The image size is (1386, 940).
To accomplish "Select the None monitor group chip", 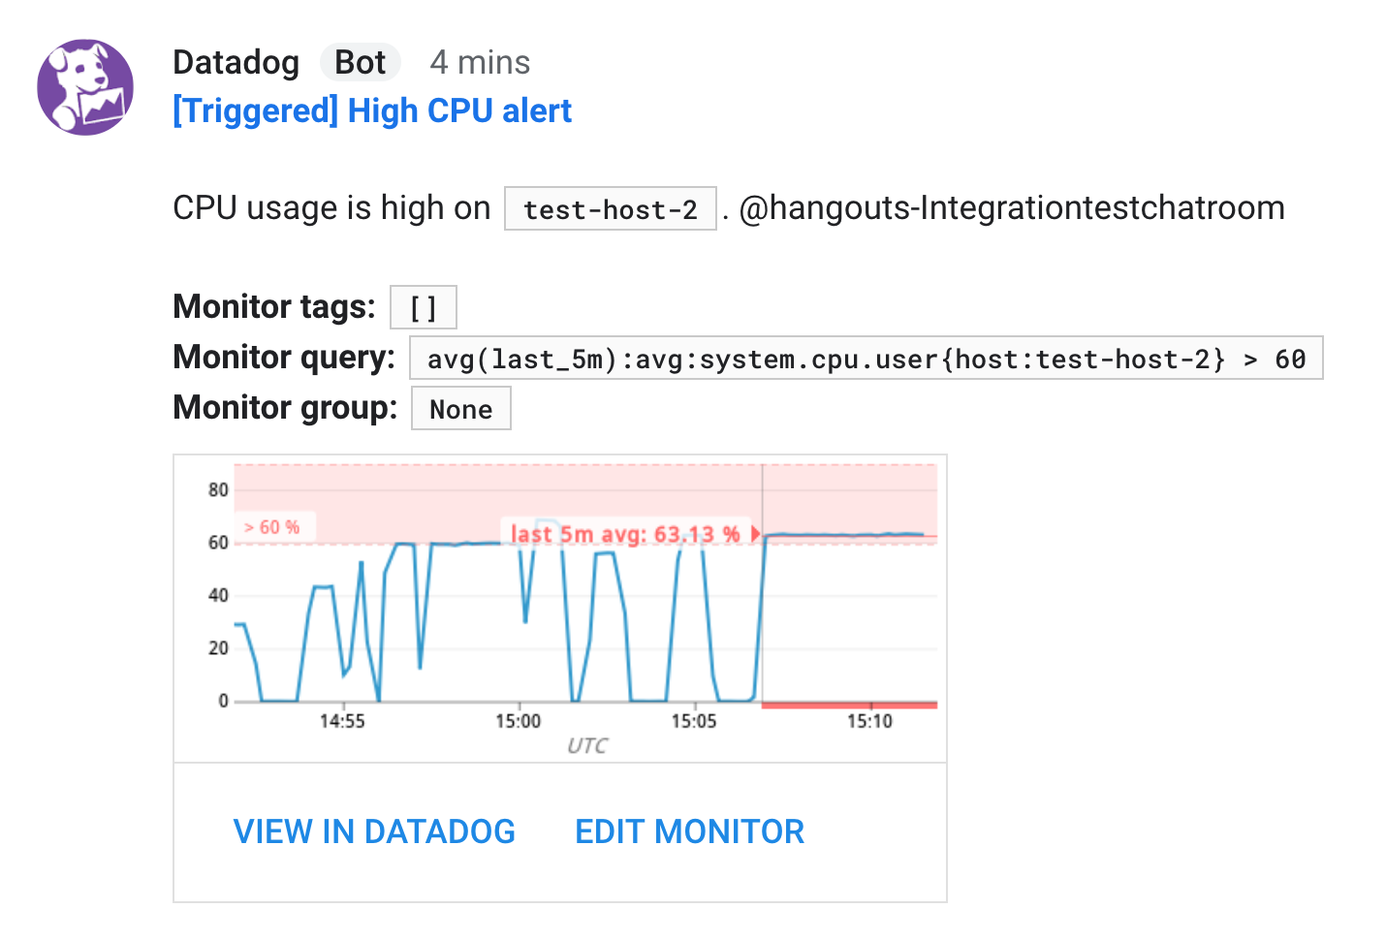I will click(460, 408).
